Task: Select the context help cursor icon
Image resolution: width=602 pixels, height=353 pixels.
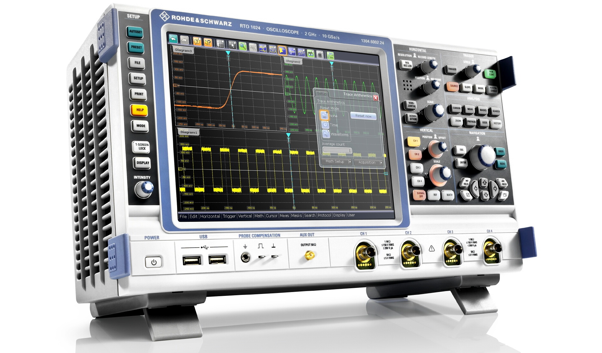Action: coord(208,42)
